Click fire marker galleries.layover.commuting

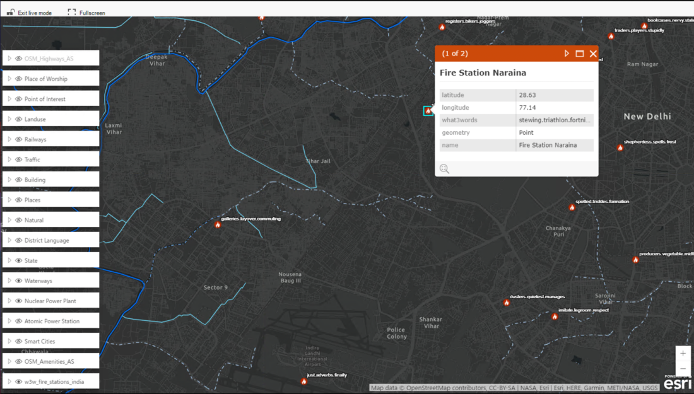coord(218,224)
